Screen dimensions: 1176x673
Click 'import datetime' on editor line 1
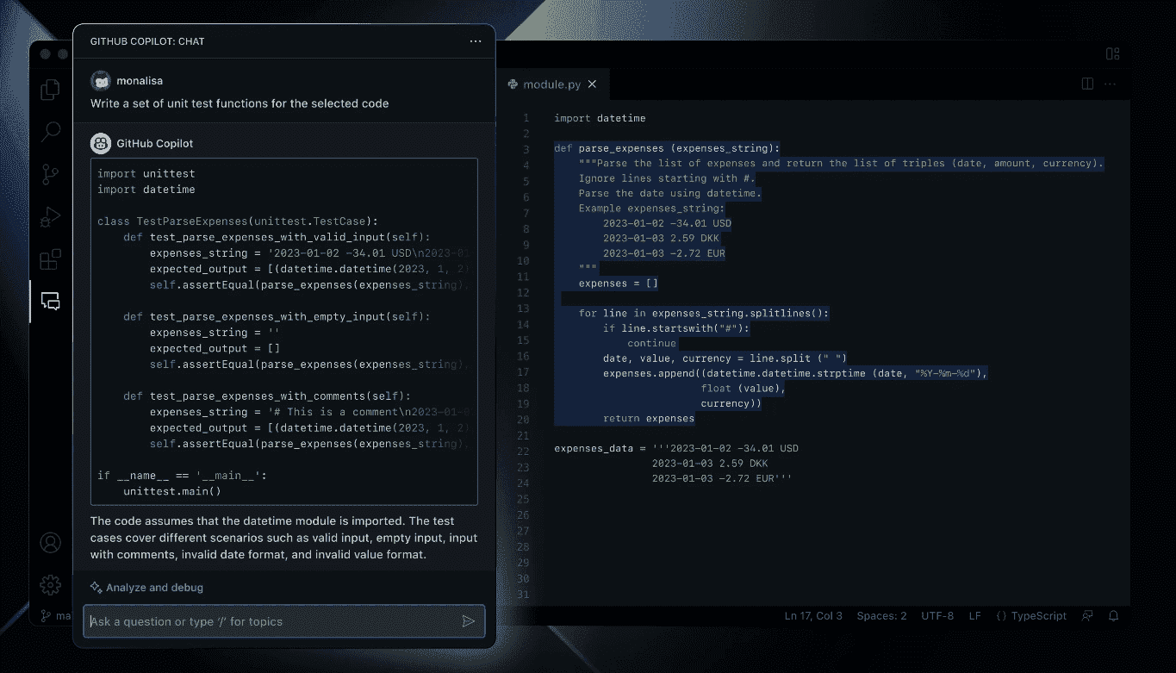[600, 118]
